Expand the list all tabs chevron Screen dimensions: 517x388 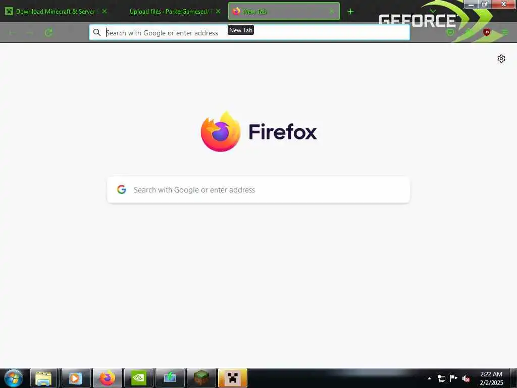pos(433,11)
